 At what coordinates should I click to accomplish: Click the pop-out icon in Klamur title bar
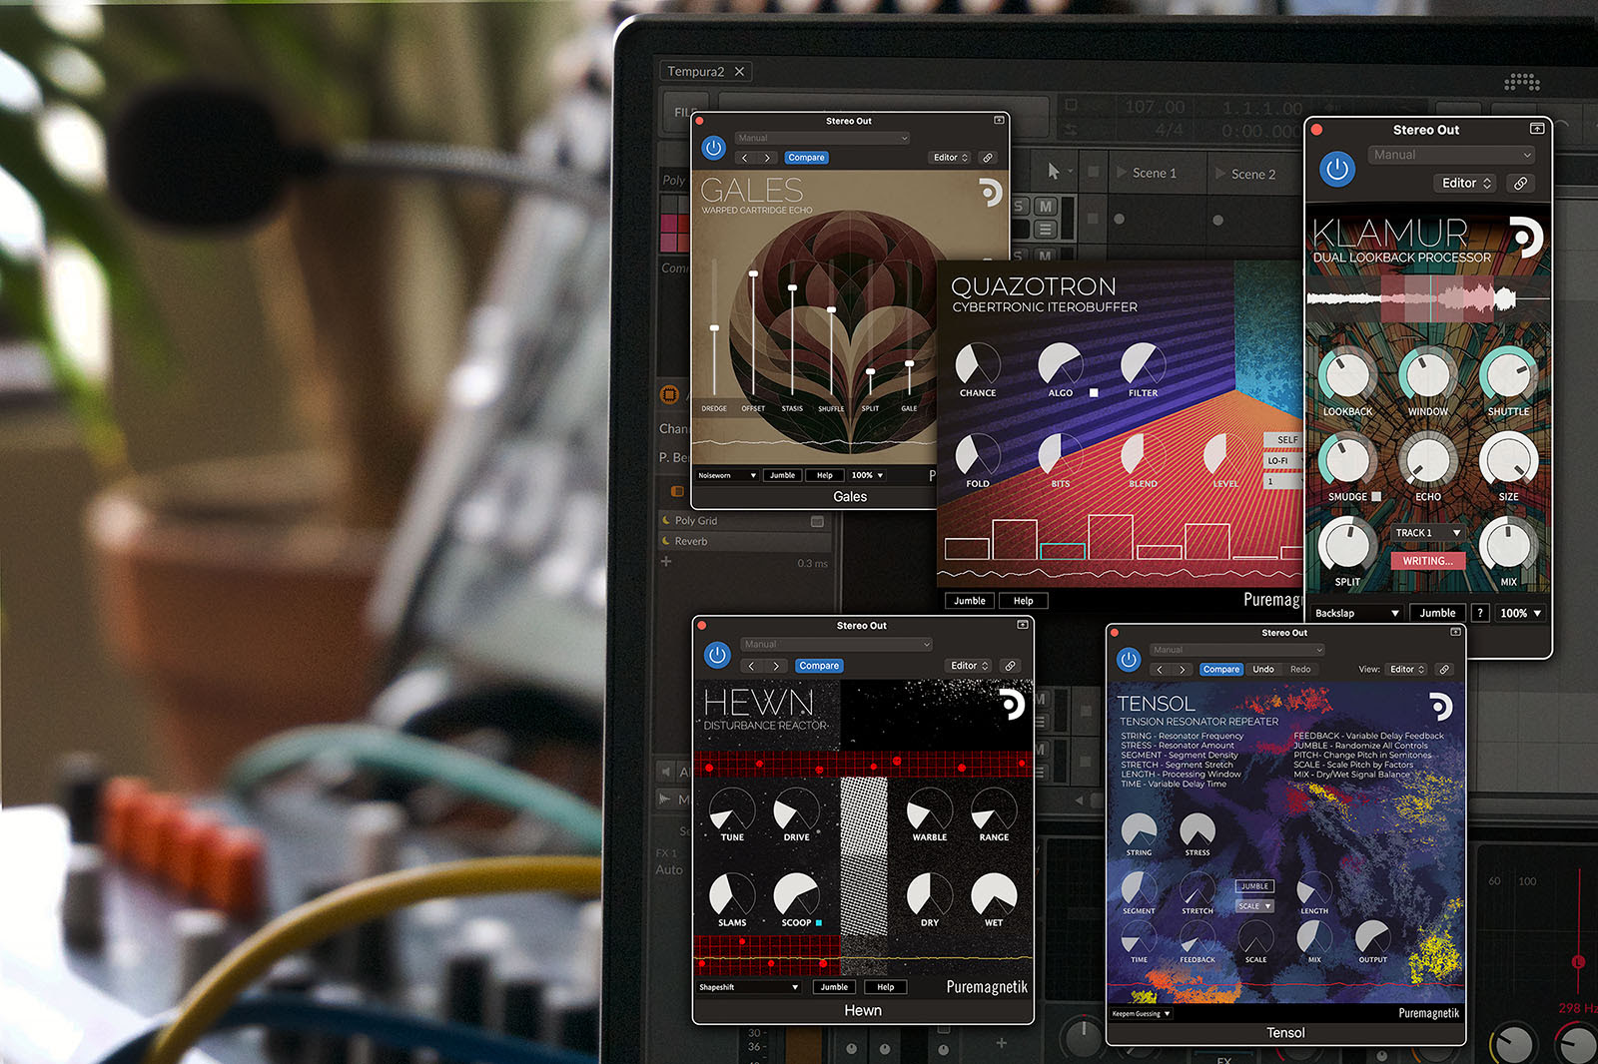[1537, 129]
